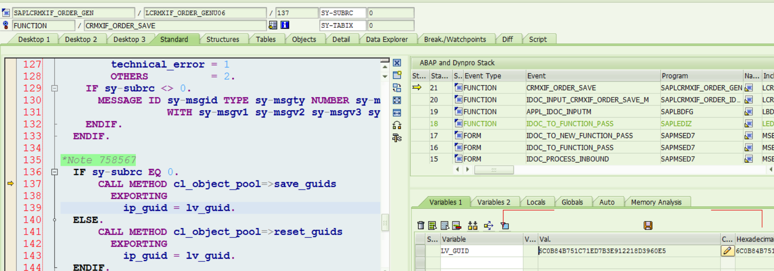
Task: Open the Detail tab
Action: [341, 40]
